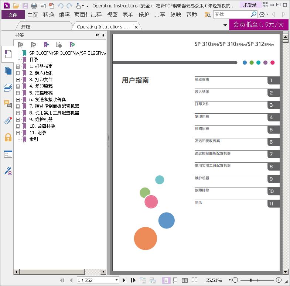The height and width of the screenshot is (286, 290).
Task: Click the delete bookmark icon
Action: (20, 45)
